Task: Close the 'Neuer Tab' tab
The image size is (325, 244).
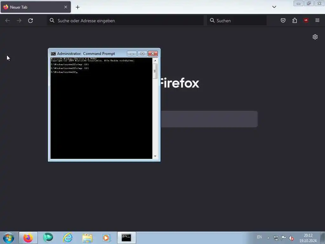Action: click(x=66, y=7)
